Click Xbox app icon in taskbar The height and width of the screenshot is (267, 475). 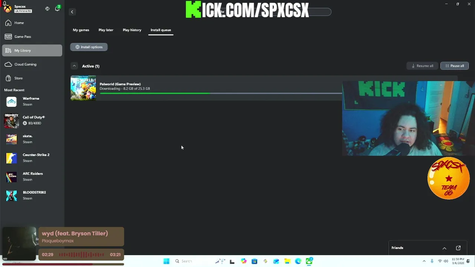point(309,261)
